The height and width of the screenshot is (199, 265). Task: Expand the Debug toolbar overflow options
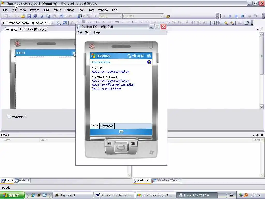263,16
